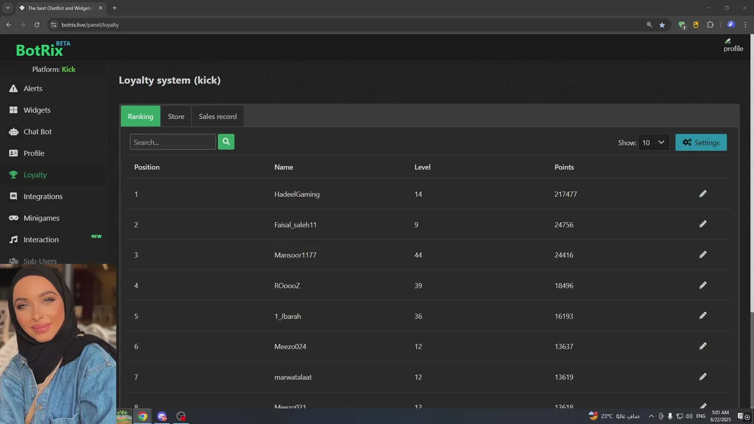Click the Chat Bot robot icon

click(x=13, y=132)
